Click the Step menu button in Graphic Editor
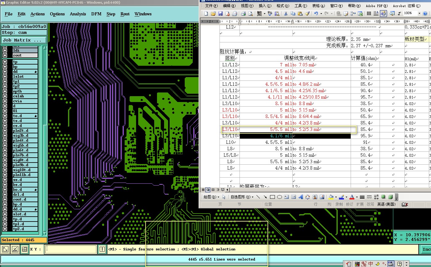431x267 pixels. pos(111,14)
